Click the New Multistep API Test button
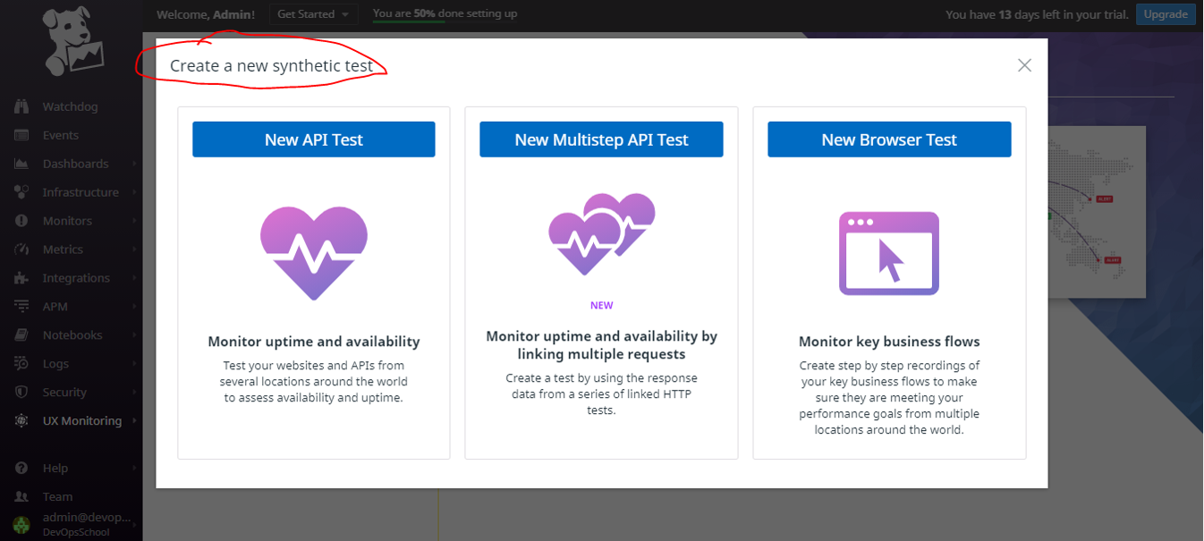The image size is (1204, 541). (x=601, y=139)
